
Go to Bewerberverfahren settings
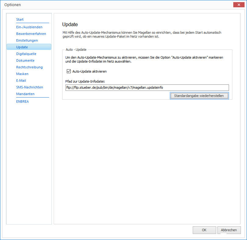coord(31,34)
